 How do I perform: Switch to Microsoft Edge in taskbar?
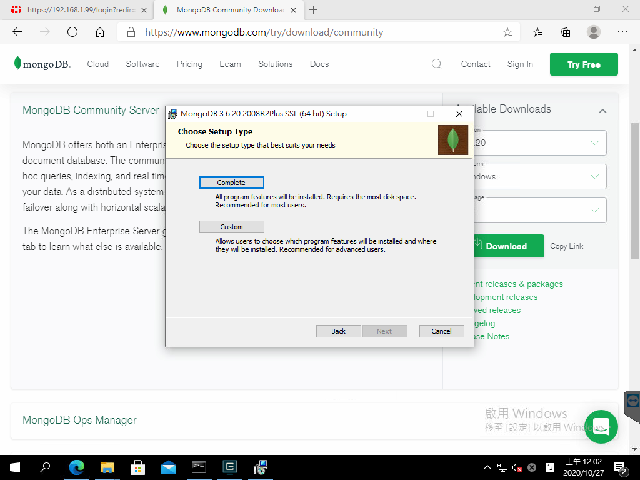[76, 467]
